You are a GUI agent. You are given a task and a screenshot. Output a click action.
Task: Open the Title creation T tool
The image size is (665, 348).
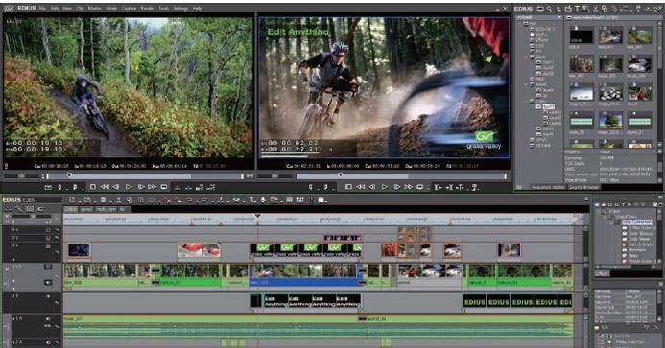click(x=252, y=200)
